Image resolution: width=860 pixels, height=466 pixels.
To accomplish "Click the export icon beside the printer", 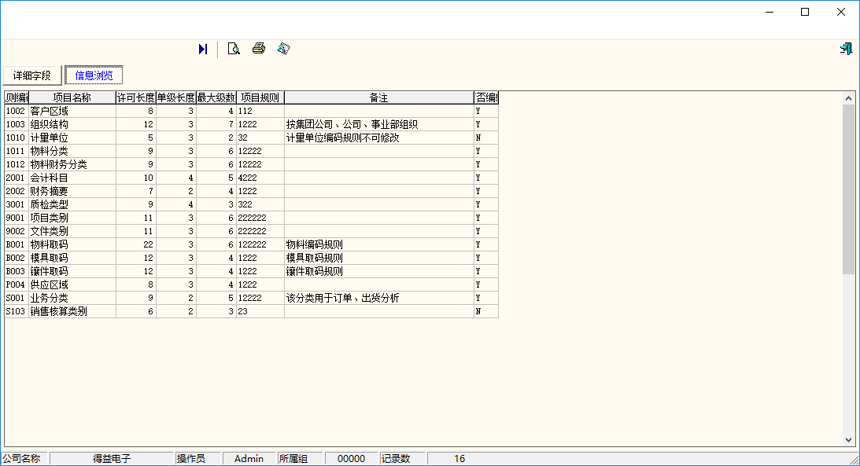I will tap(283, 49).
